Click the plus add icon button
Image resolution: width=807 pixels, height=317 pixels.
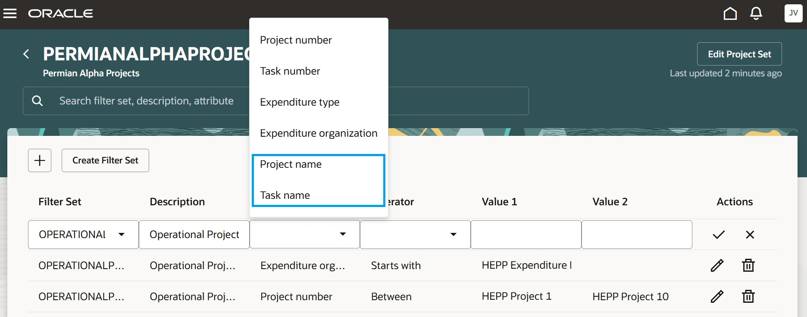tap(40, 160)
